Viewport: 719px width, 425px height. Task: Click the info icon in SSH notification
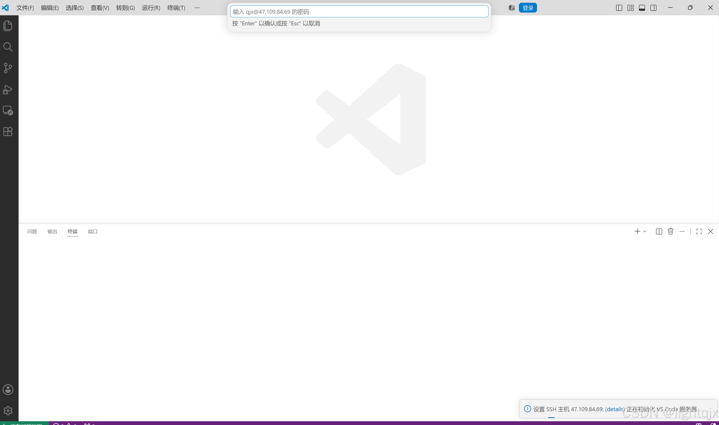click(527, 409)
